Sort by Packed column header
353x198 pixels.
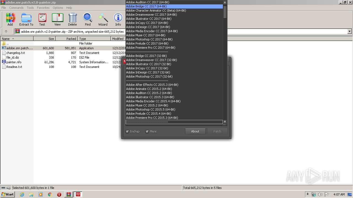point(67,39)
